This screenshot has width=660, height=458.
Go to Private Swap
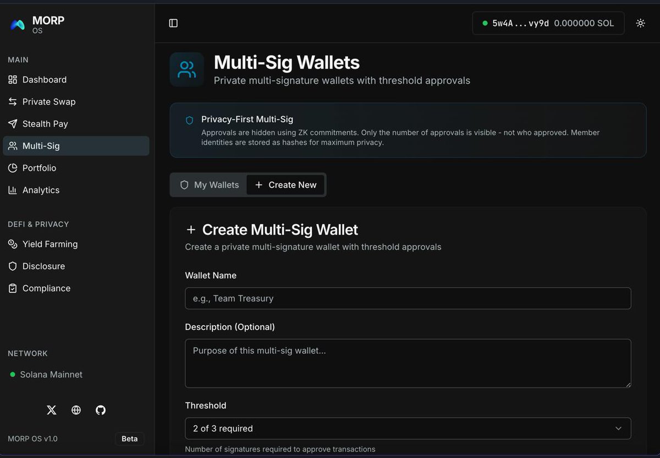point(76,102)
